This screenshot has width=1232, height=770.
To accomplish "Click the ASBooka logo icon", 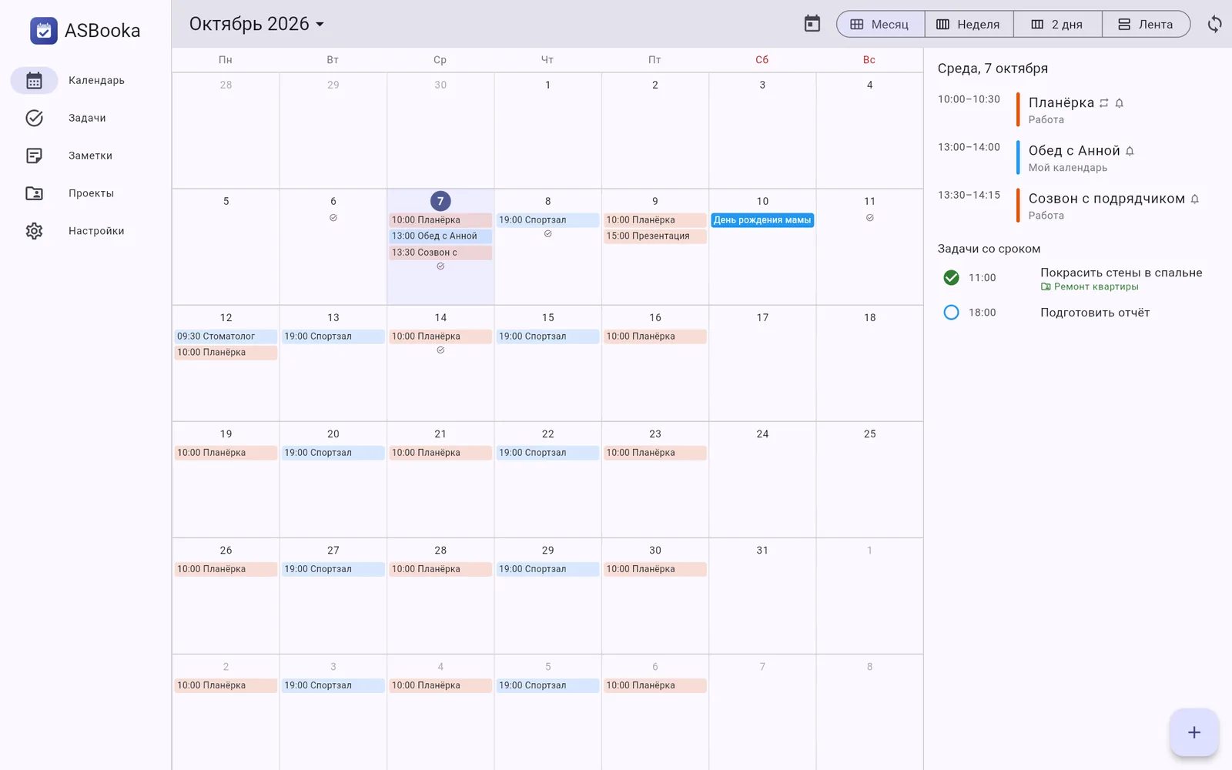I will click(x=44, y=31).
